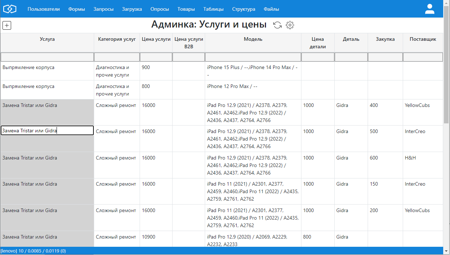The image size is (450, 255).
Task: Select Выпрямление корпуса cell priced 900
Action: pyautogui.click(x=47, y=71)
